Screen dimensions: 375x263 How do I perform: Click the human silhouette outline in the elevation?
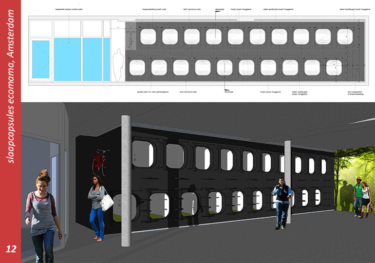click(x=118, y=65)
